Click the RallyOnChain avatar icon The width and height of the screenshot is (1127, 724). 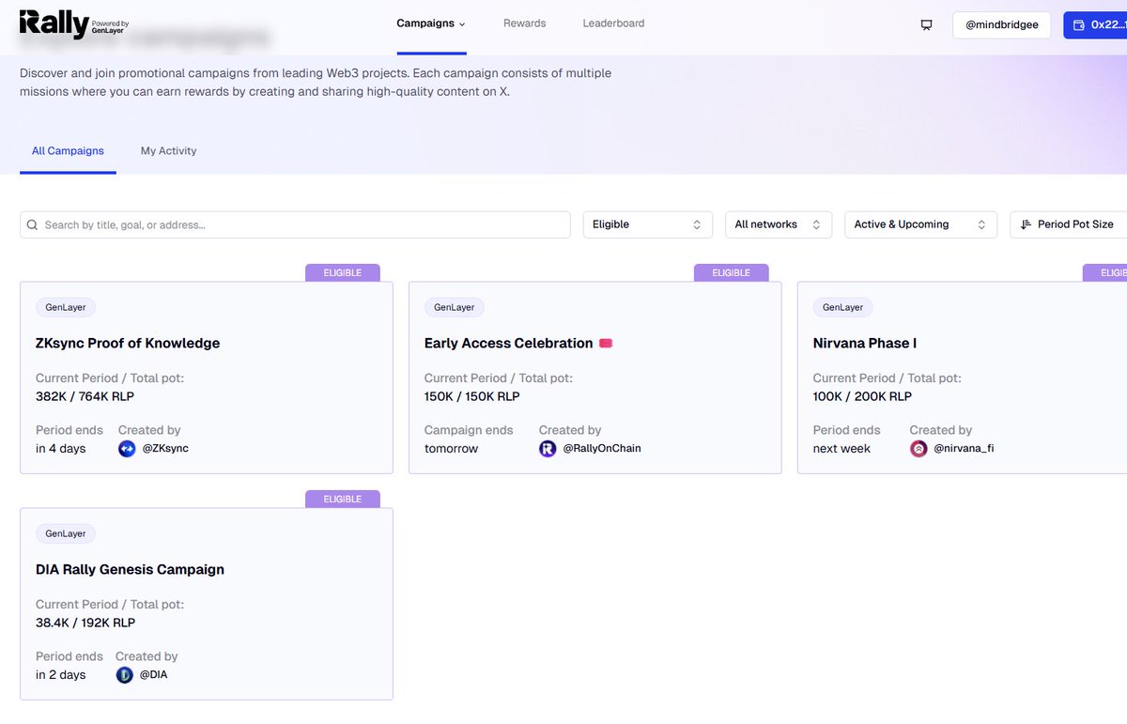[548, 449]
